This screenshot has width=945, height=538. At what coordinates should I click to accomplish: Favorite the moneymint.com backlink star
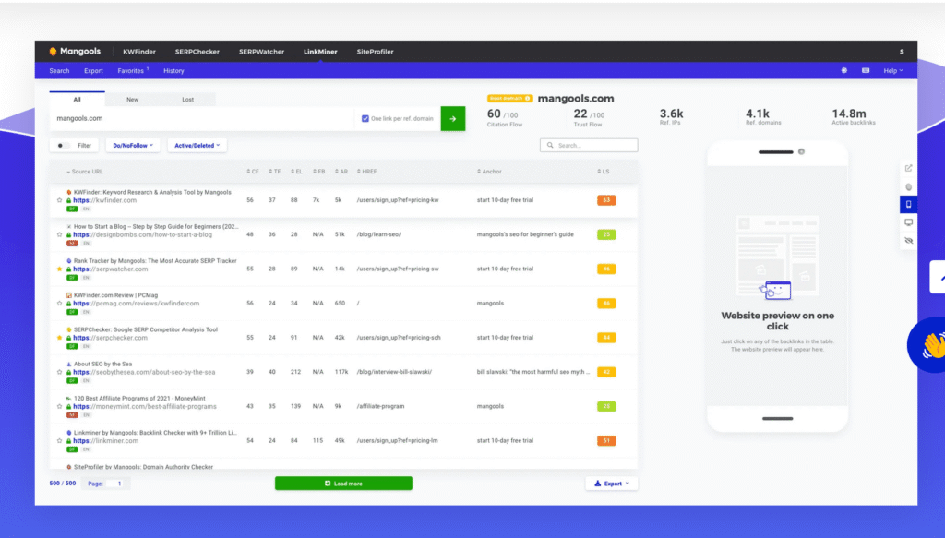click(59, 406)
